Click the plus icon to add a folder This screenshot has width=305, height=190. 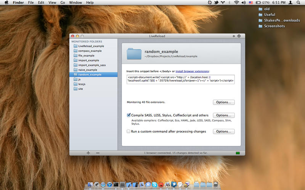88,153
